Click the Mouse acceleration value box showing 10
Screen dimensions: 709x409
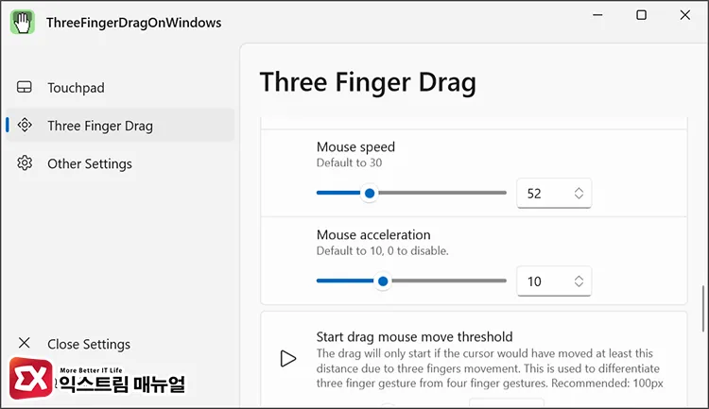point(554,281)
